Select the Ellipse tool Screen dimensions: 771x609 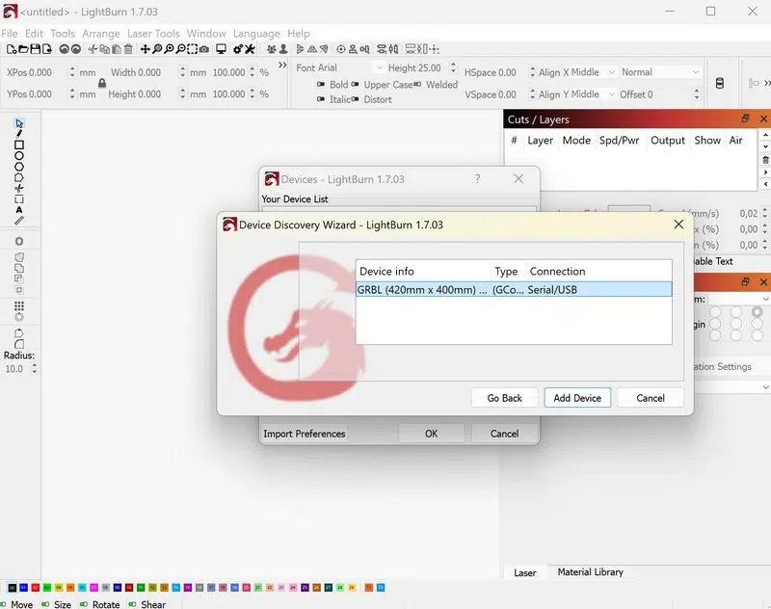(19, 156)
